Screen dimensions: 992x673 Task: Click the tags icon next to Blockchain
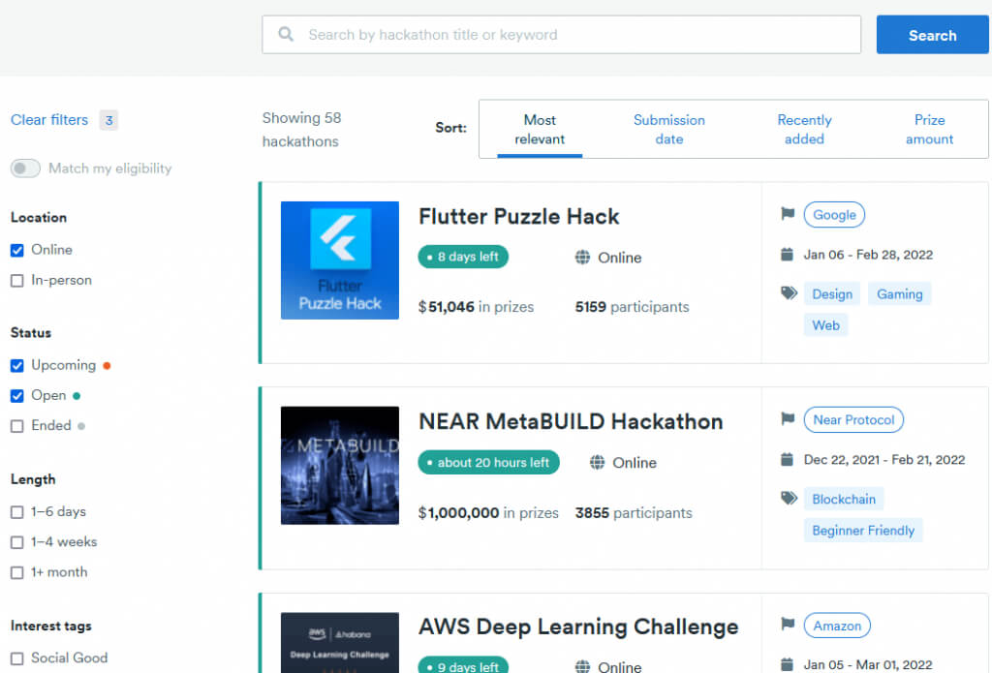789,498
